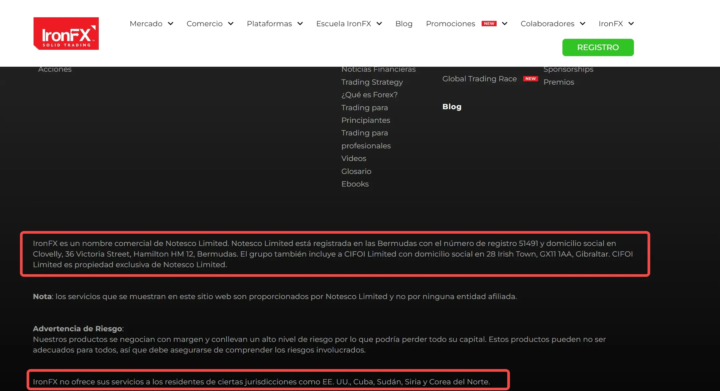Open the ¿Qué es Forex? link
Image resolution: width=720 pixels, height=391 pixels.
coord(369,95)
